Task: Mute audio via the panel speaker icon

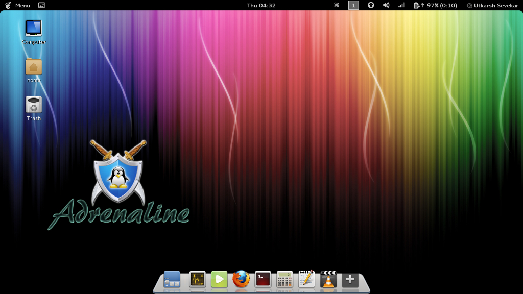Action: [x=386, y=5]
